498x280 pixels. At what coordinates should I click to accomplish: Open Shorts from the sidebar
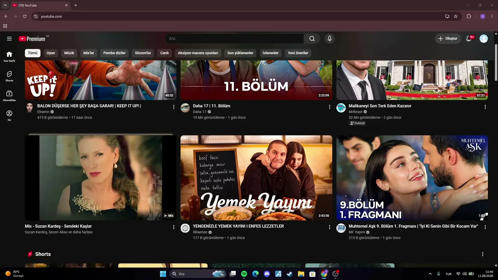tap(9, 76)
